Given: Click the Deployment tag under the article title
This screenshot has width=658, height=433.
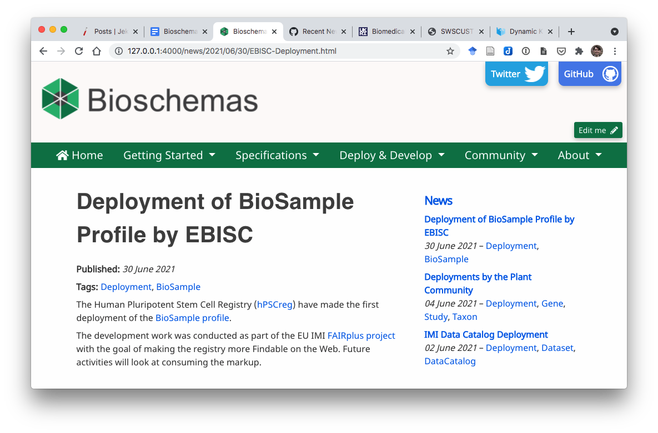Looking at the screenshot, I should pyautogui.click(x=126, y=287).
